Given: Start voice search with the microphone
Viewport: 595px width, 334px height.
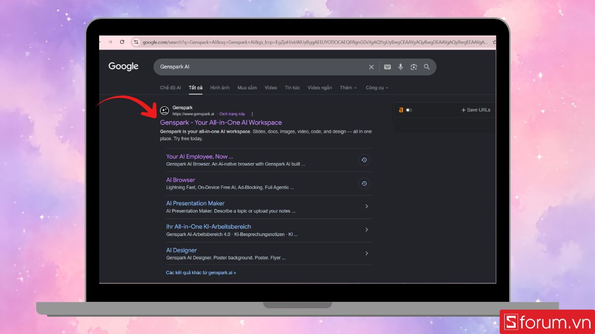Looking at the screenshot, I should [x=401, y=67].
